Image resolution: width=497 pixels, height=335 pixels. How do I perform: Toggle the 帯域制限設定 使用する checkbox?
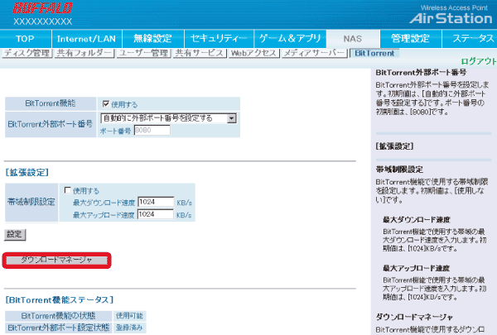click(x=68, y=189)
